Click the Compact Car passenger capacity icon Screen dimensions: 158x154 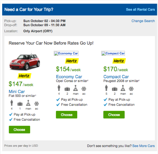106,89
